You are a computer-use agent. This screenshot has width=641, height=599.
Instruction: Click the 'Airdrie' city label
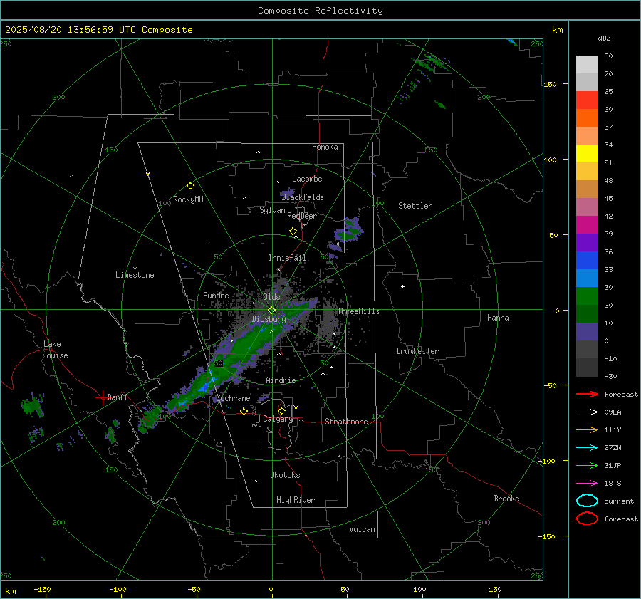coord(281,380)
